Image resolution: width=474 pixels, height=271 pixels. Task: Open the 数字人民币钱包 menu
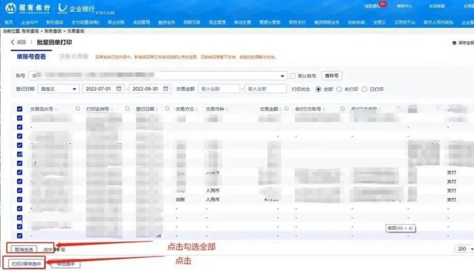pos(438,22)
